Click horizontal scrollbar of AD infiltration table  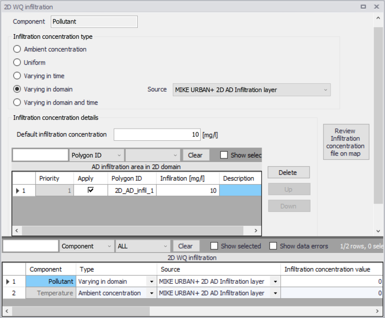133,231
